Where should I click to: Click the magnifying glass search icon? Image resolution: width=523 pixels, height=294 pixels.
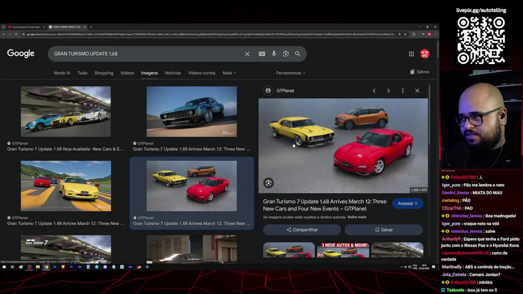click(x=297, y=54)
